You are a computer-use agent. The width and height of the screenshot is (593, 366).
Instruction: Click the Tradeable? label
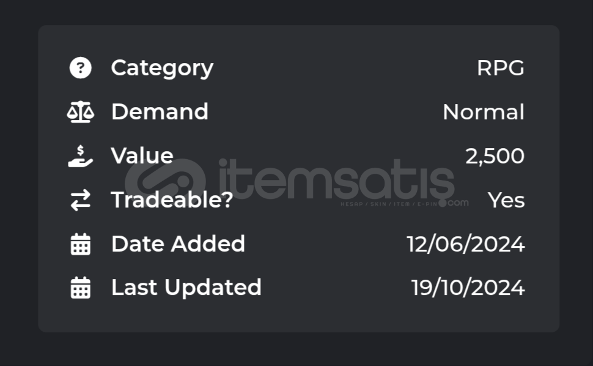[172, 200]
